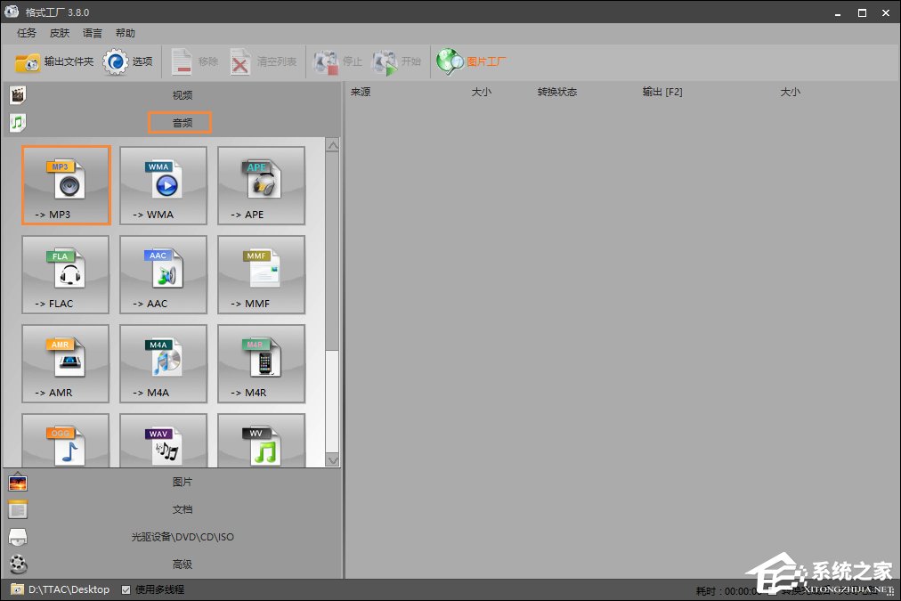Viewport: 901px width, 601px height.
Task: Click the -> M4A format icon
Action: pos(164,363)
